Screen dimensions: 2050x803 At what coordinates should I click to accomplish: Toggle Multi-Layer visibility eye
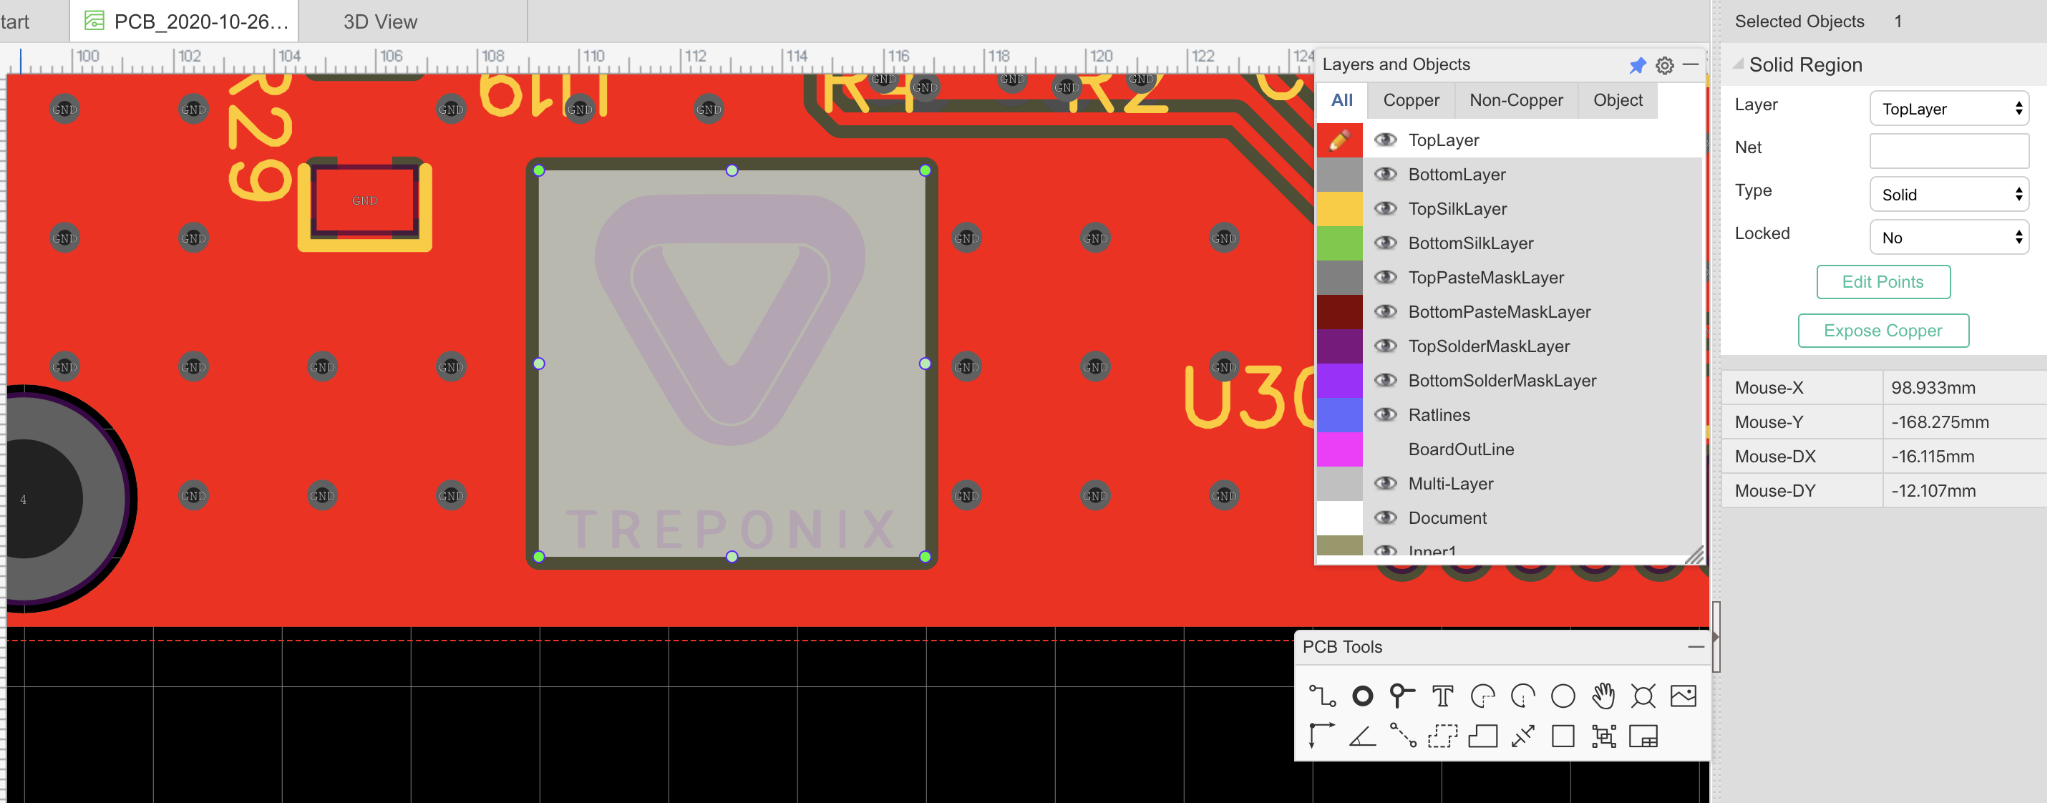pyautogui.click(x=1386, y=482)
